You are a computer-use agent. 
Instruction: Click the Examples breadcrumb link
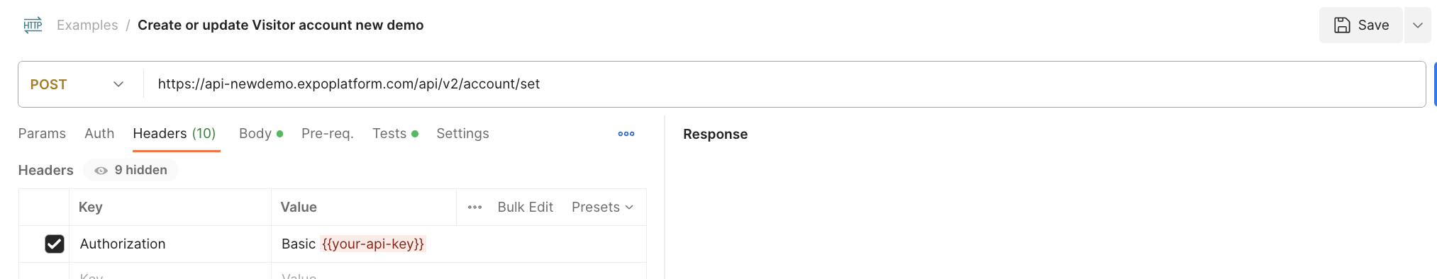point(87,25)
